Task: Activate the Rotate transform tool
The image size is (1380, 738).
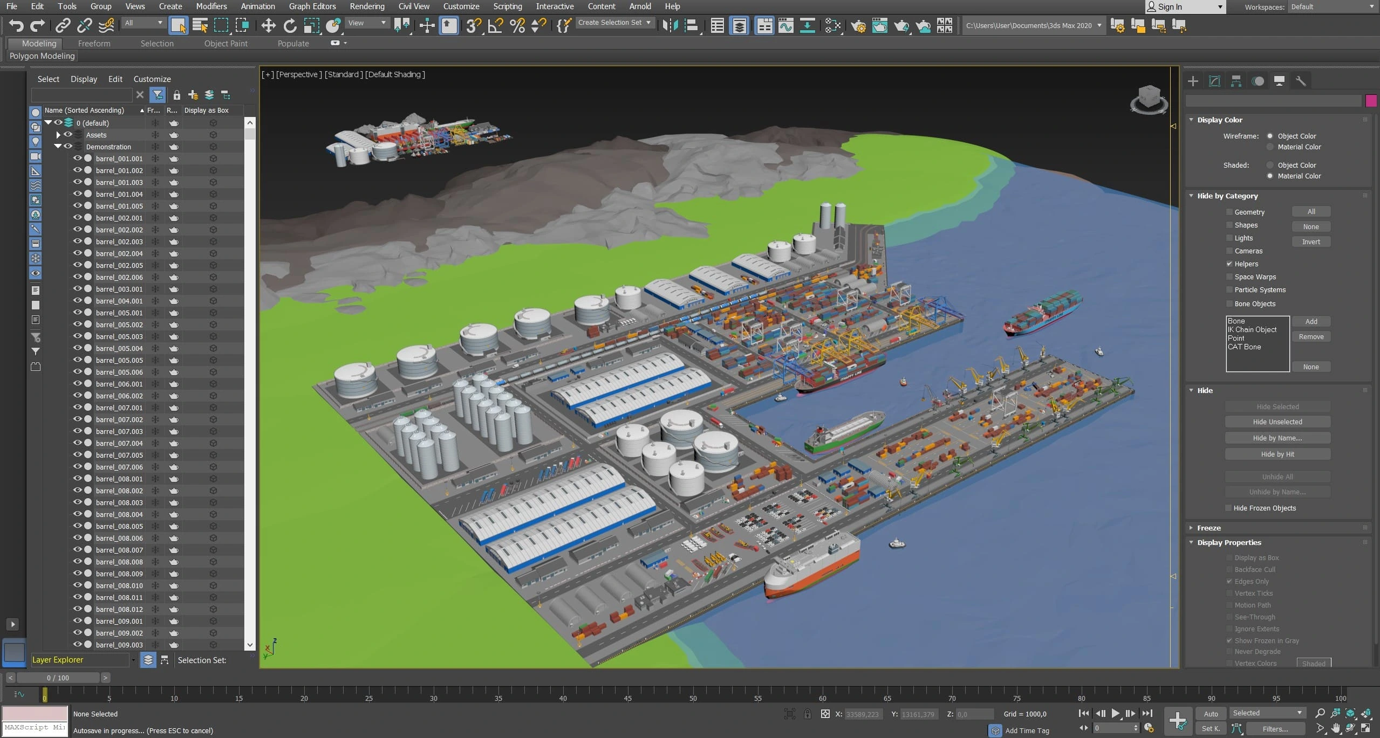Action: tap(290, 25)
